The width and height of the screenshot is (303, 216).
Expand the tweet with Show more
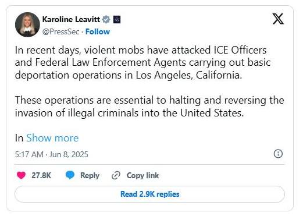pos(52,138)
